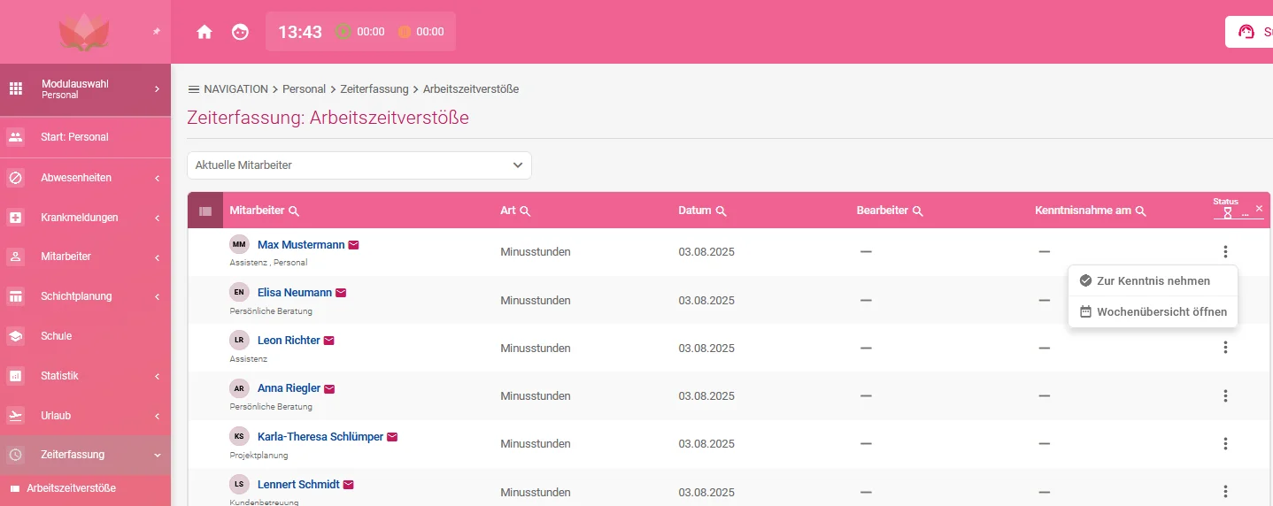Click the Abwesenheiten sidebar icon
The width and height of the screenshot is (1273, 506).
tap(15, 178)
